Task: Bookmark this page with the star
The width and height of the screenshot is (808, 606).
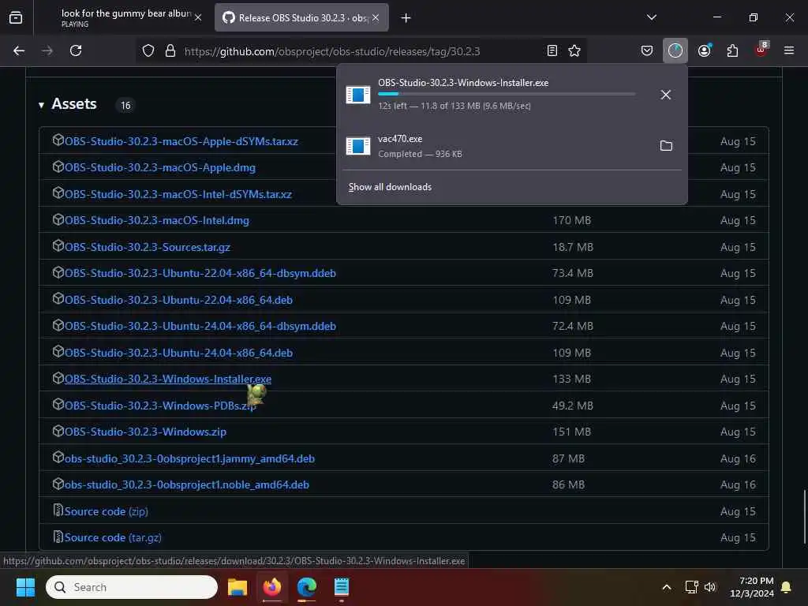Action: (x=574, y=50)
